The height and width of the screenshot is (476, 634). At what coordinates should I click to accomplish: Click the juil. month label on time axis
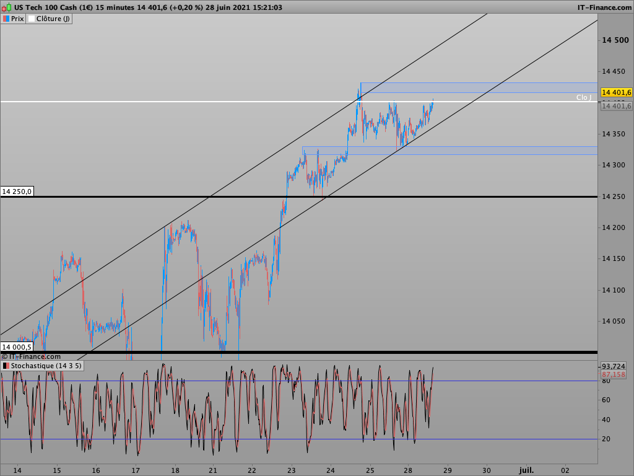point(526,470)
